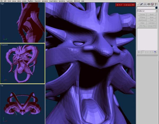Screen dimensions: 159x124
Task: Open the Edit menu
Action: (x=5, y=1)
